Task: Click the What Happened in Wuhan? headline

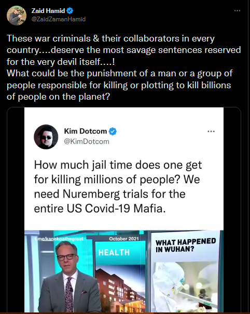Action: (x=186, y=245)
